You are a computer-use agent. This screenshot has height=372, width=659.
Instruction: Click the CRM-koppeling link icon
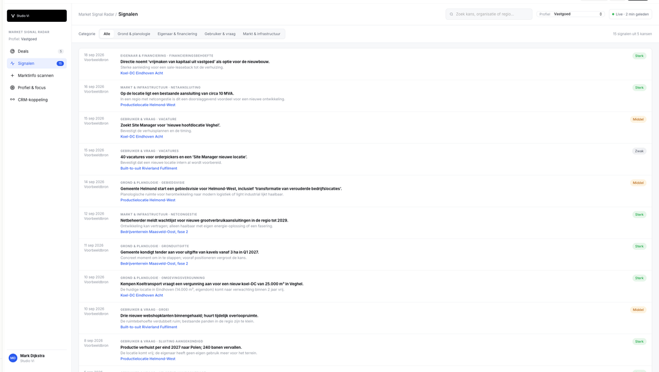(12, 100)
